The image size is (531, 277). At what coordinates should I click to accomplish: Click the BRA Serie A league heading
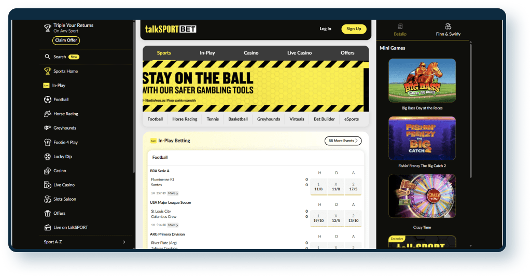pos(160,171)
